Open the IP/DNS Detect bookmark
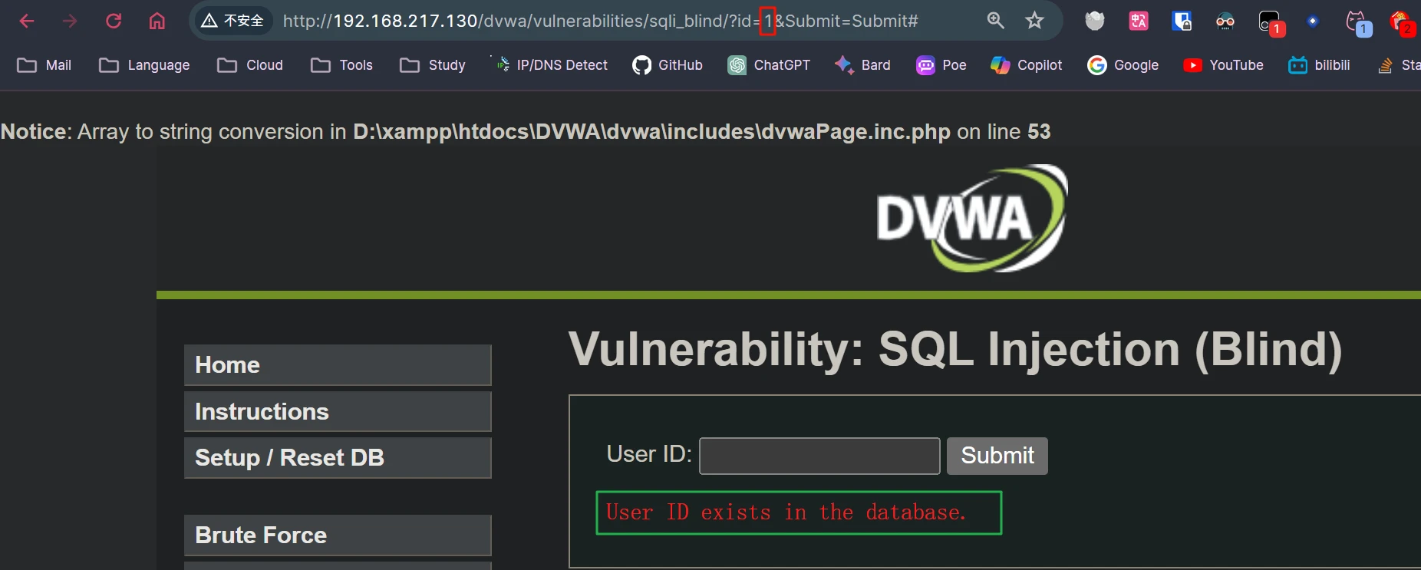 [x=550, y=65]
